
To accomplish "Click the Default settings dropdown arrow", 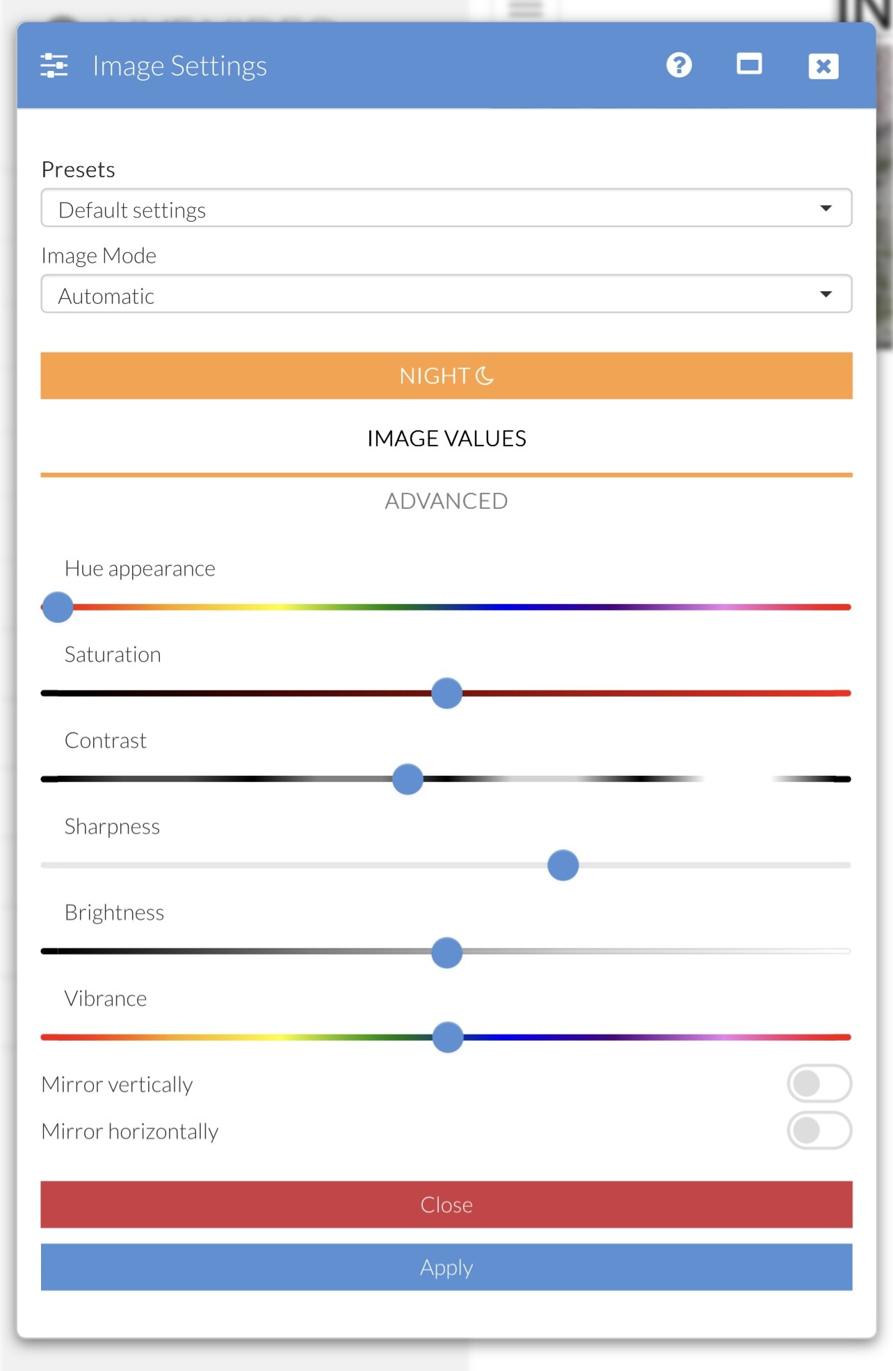I will coord(826,209).
